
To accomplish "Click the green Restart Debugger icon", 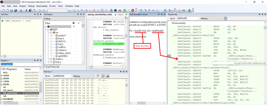I will [125, 10].
